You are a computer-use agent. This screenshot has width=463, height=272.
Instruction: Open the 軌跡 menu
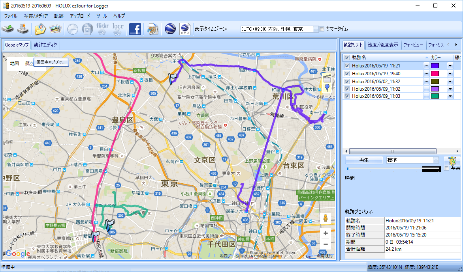click(59, 16)
